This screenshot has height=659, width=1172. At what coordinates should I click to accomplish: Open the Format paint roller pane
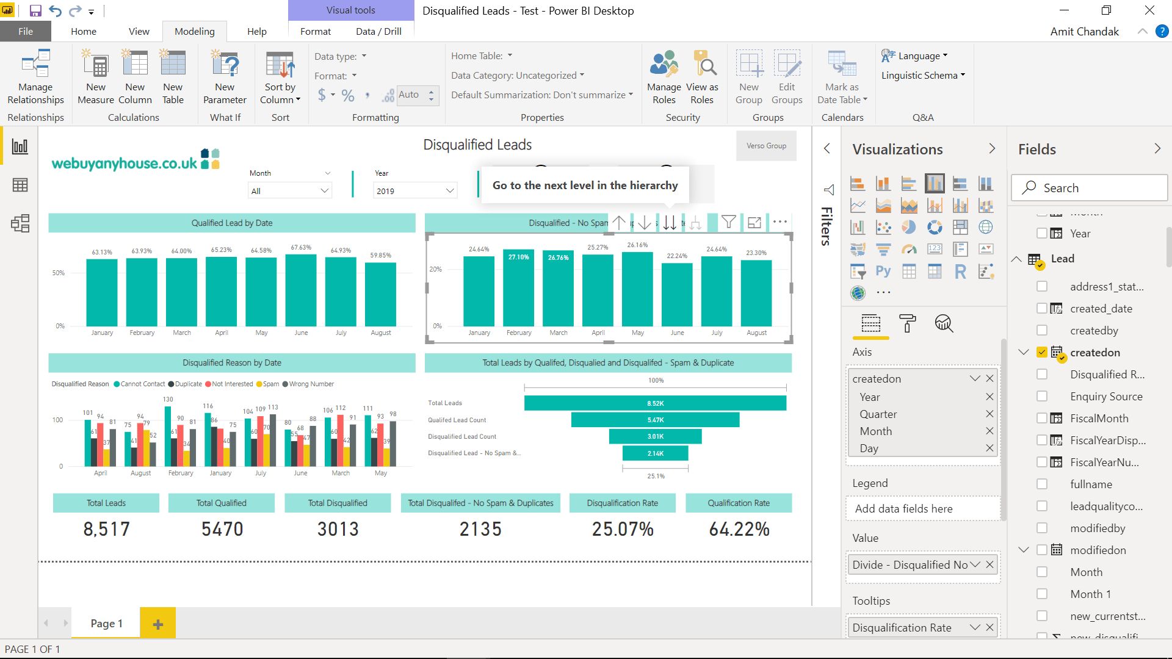click(x=908, y=323)
